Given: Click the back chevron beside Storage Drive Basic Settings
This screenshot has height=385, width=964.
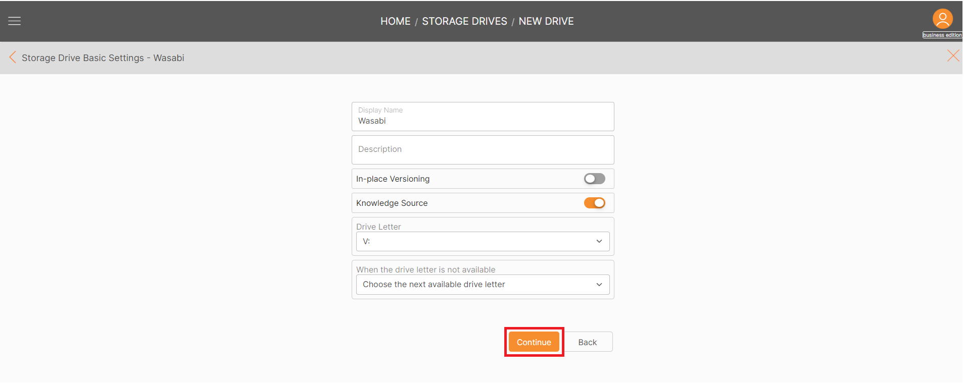Looking at the screenshot, I should (13, 58).
